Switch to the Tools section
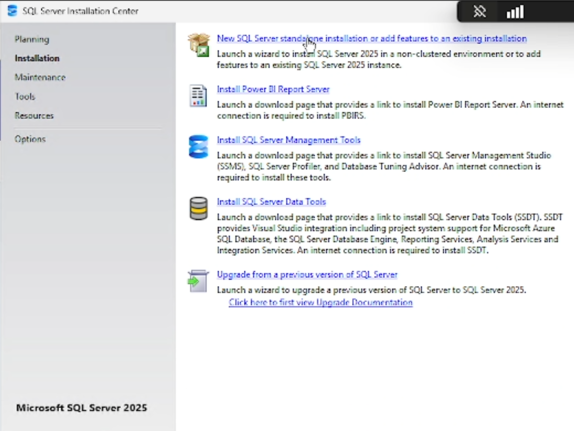 click(x=24, y=96)
